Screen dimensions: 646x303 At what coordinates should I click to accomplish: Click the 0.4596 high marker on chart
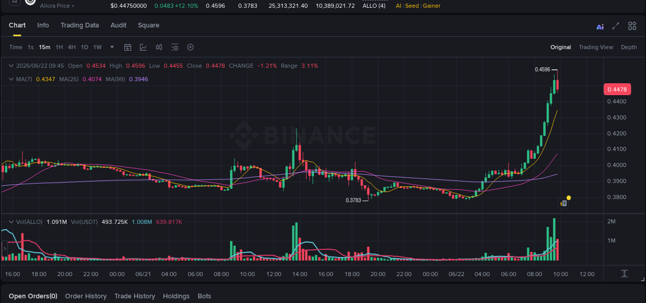[x=542, y=69]
